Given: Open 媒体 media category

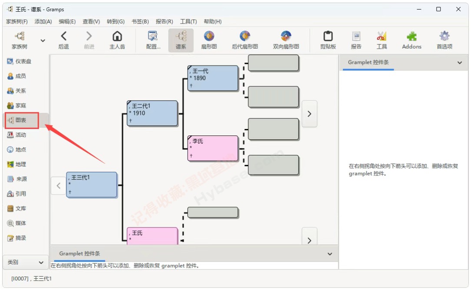Looking at the screenshot, I should (x=17, y=223).
